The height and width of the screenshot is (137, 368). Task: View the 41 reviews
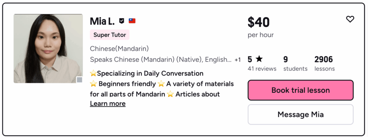click(x=262, y=69)
